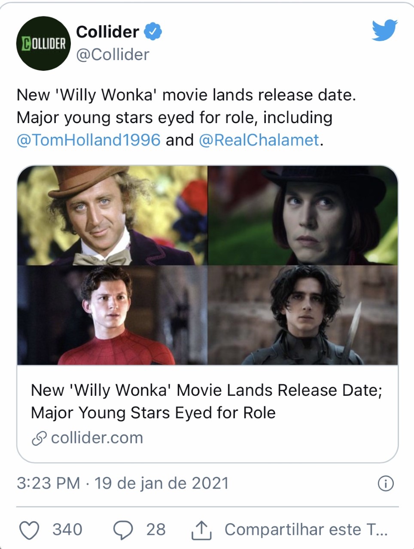
Task: Open replies via speech bubble icon
Action: pyautogui.click(x=123, y=530)
